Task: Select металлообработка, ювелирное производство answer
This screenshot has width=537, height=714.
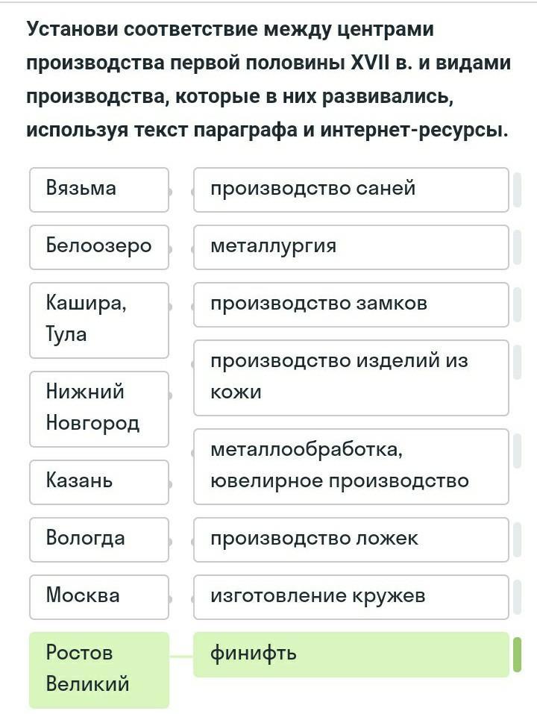Action: (351, 467)
